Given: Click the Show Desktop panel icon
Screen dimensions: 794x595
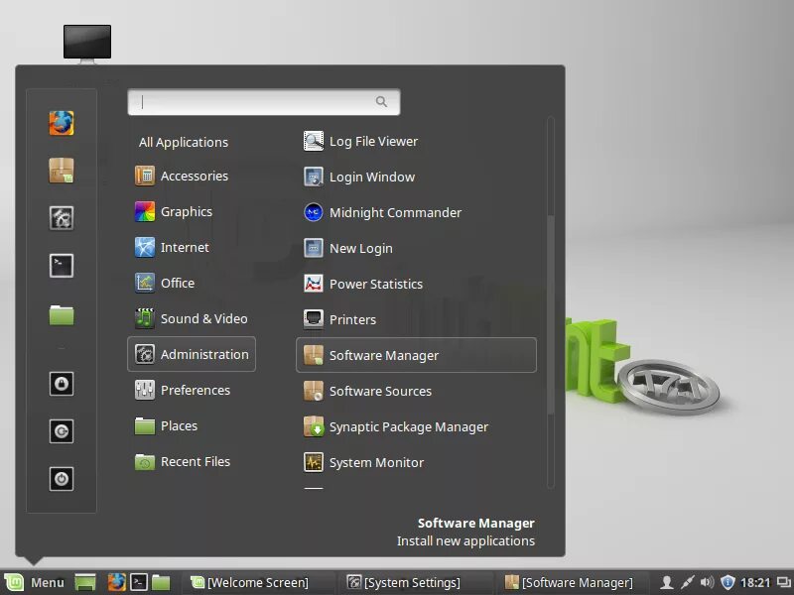Looking at the screenshot, I should [85, 582].
